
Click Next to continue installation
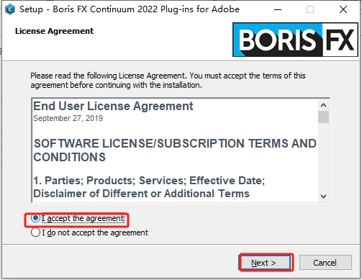pyautogui.click(x=266, y=263)
